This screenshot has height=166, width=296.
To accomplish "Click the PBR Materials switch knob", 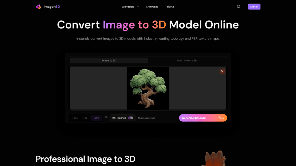I will 132,118.
